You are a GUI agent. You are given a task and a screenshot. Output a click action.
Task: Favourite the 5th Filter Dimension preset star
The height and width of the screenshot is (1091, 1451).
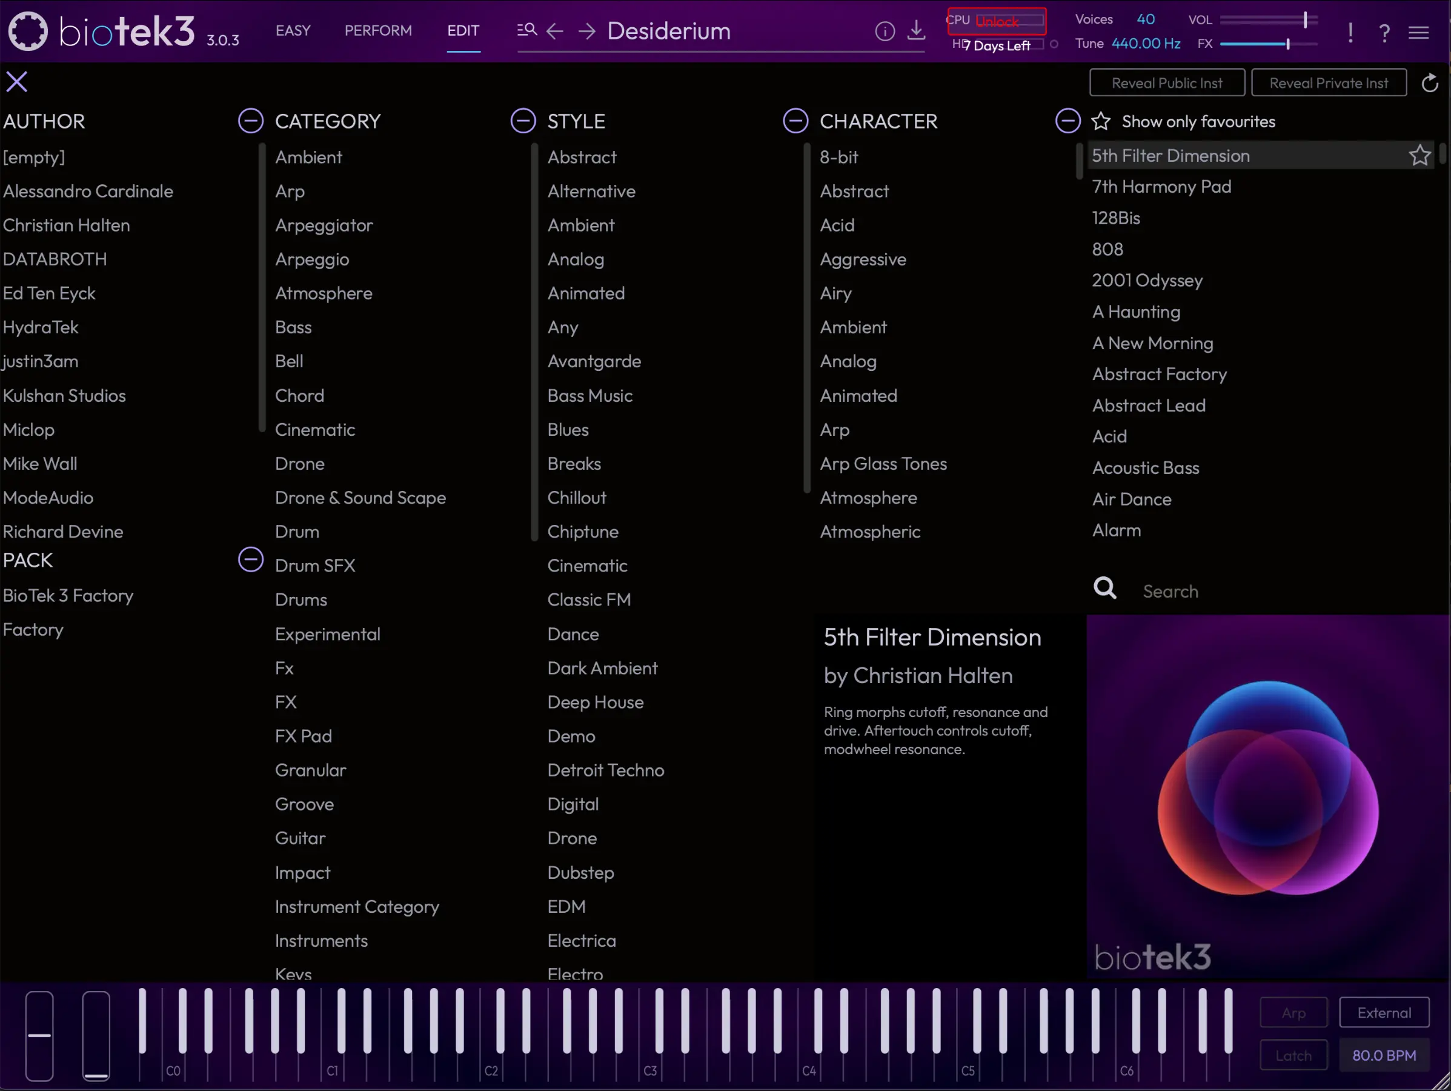(1419, 156)
